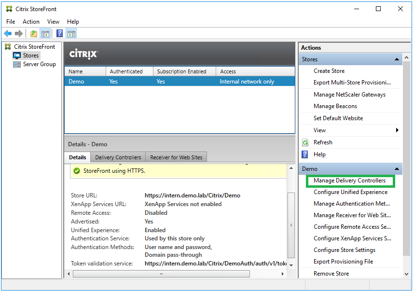The image size is (414, 292).
Task: Select Server Group in the tree
Action: [39, 64]
